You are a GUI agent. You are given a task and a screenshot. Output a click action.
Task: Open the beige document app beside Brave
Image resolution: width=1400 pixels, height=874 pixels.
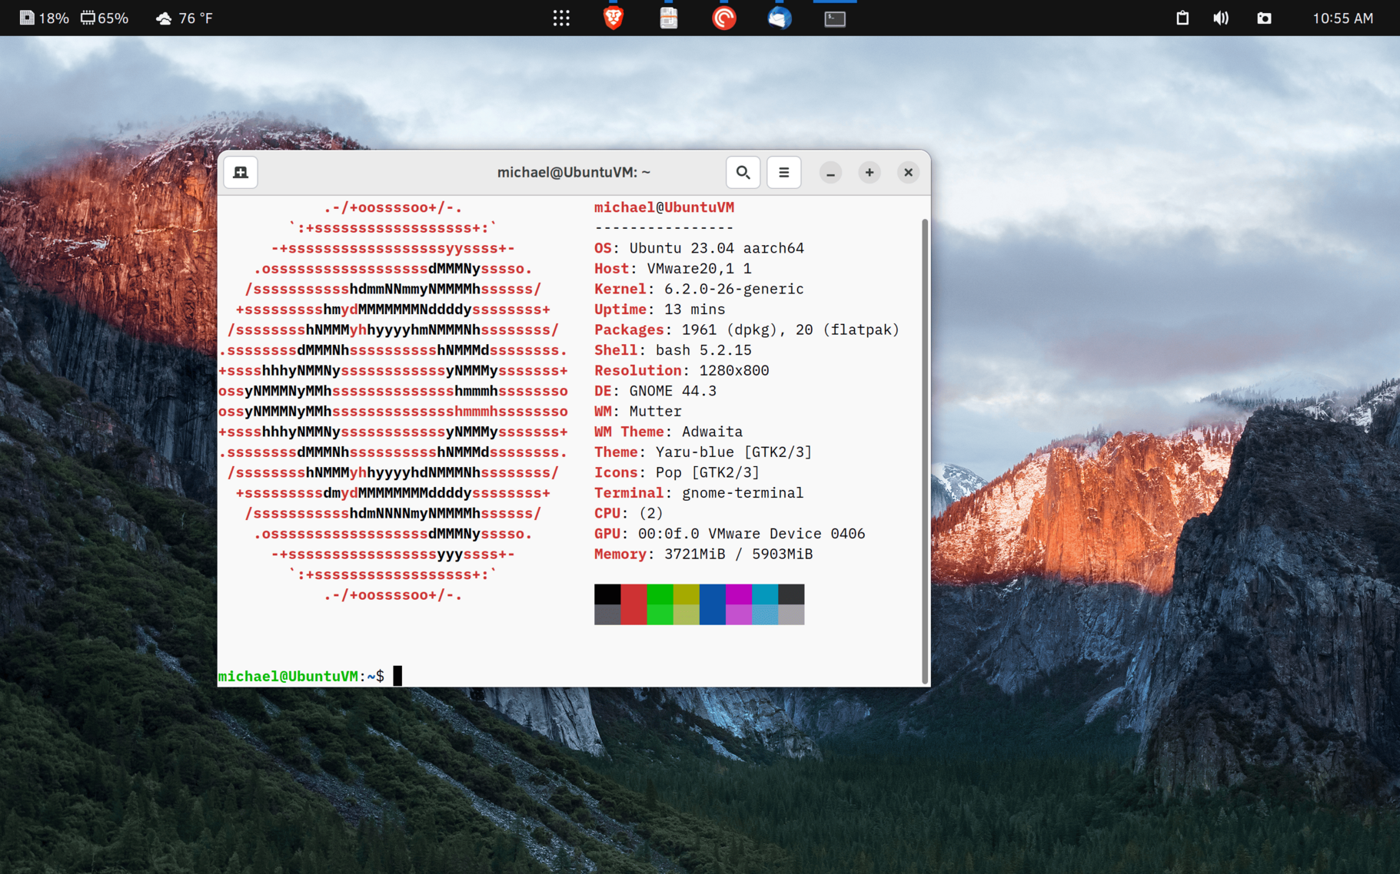point(669,18)
